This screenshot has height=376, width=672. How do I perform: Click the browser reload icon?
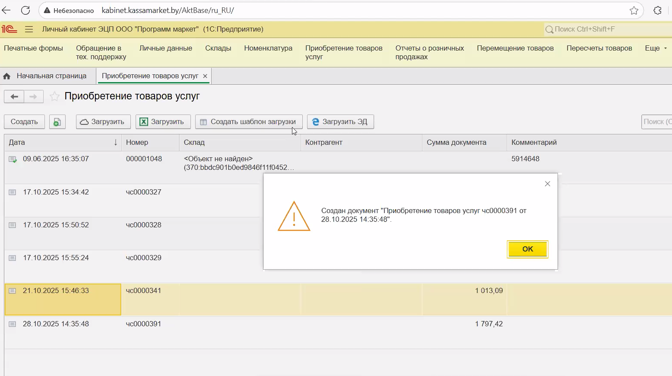[x=25, y=10]
